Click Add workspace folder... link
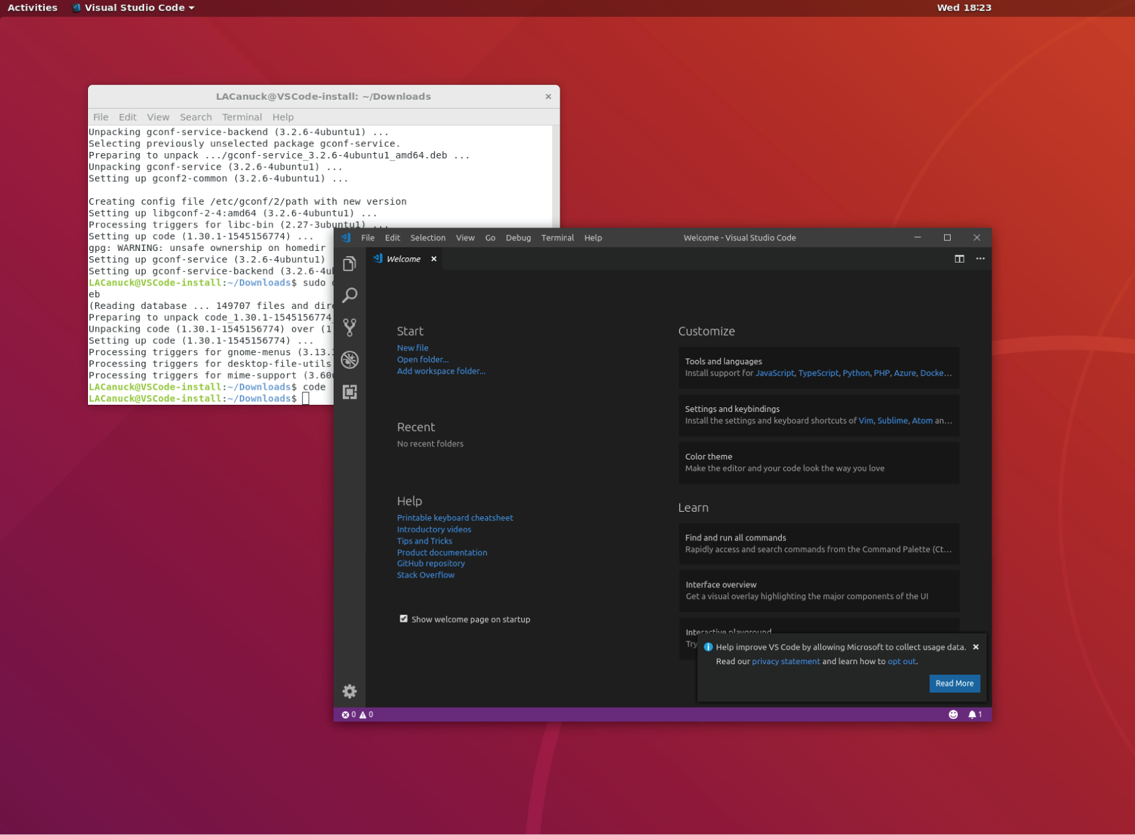Screen dimensions: 1135x835 tap(441, 371)
